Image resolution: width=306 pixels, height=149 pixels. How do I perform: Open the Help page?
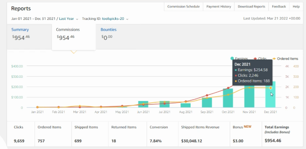click(296, 7)
